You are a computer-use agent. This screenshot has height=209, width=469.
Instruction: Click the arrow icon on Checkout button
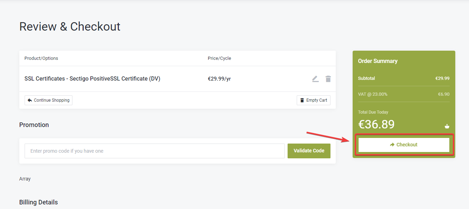(x=392, y=145)
